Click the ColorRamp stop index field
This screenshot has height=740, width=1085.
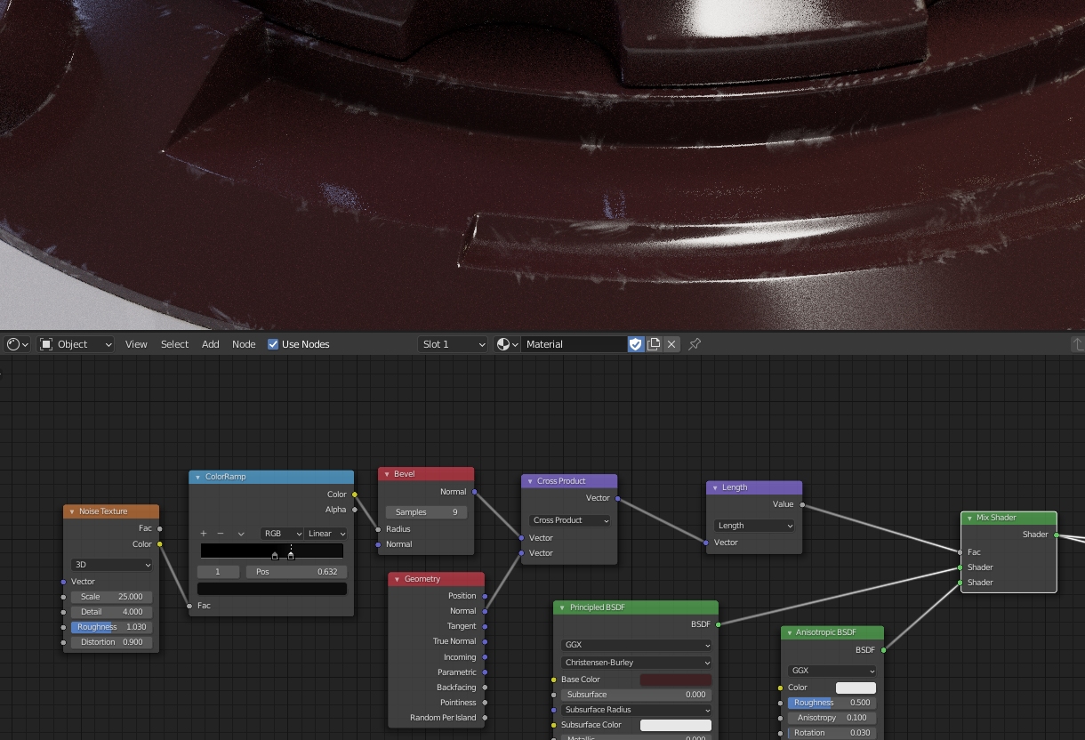(x=219, y=572)
